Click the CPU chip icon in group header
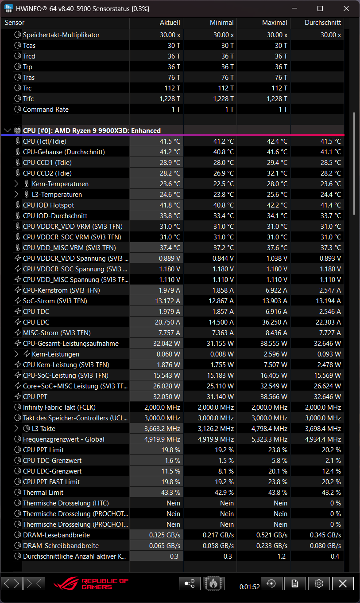 (x=18, y=130)
